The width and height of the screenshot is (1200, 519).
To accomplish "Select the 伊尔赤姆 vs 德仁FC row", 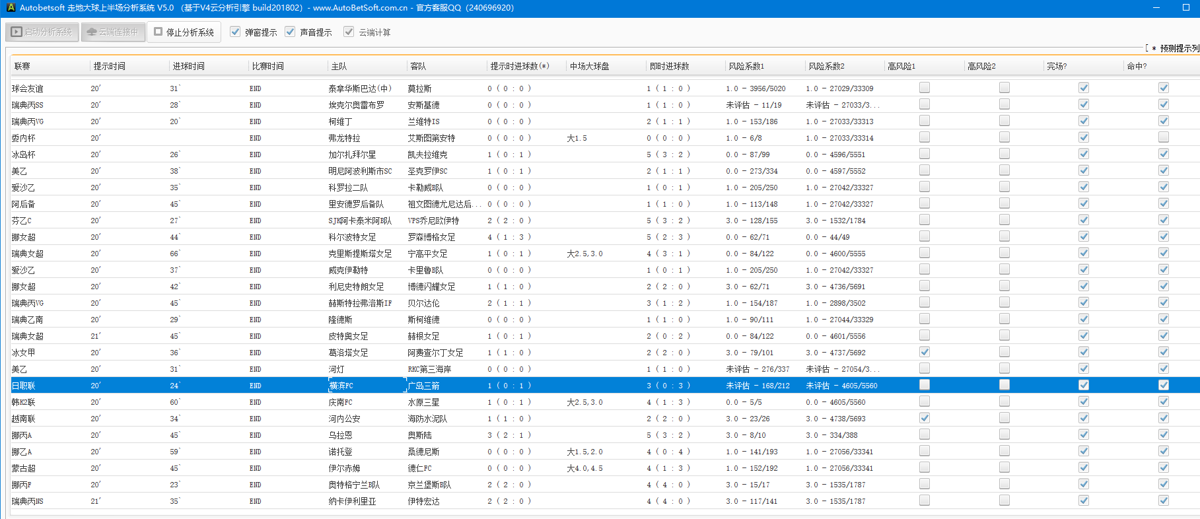I will point(344,468).
